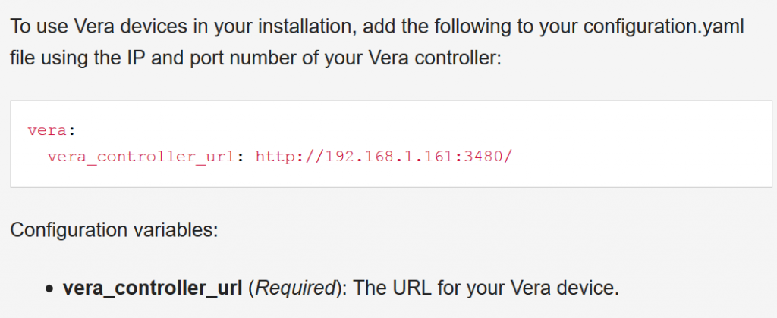
Task: Click 'file using' at the second line's start
Action: pos(48,58)
